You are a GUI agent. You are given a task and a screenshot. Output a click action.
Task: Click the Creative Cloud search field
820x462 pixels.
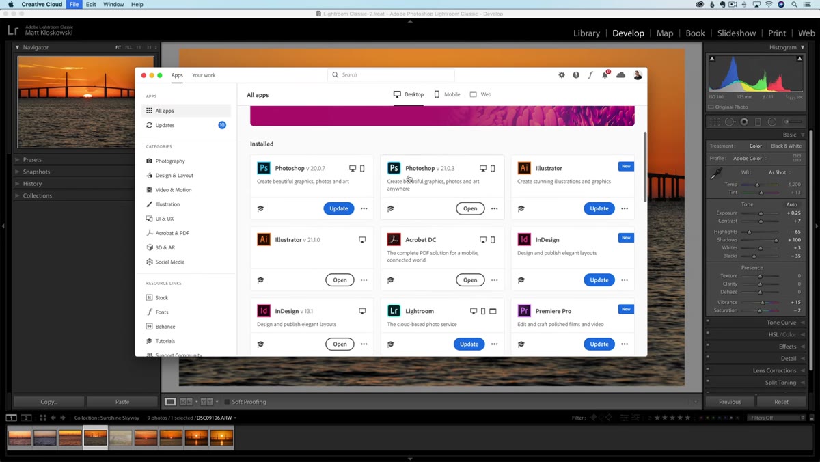pyautogui.click(x=391, y=75)
